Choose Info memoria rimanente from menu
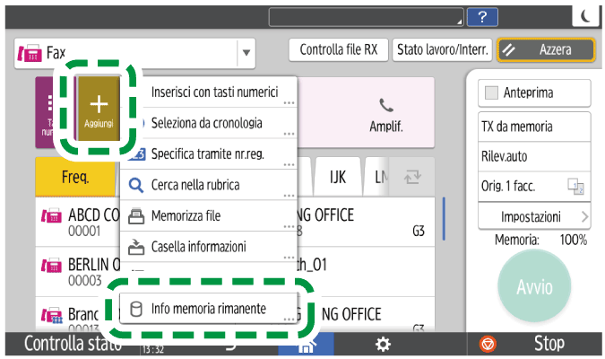Screen dimensions: 605x359 click(x=208, y=309)
